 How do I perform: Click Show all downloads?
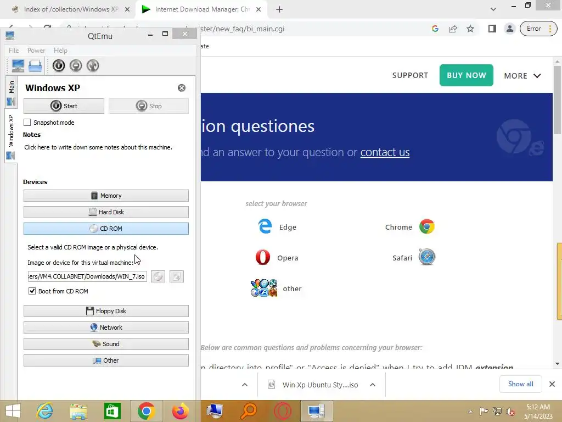pos(520,384)
